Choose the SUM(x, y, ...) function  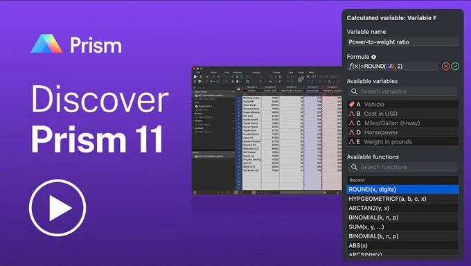point(402,227)
